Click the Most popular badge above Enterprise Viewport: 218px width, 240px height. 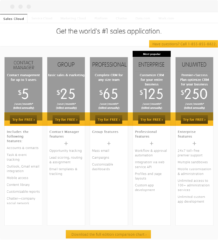pos(151,54)
